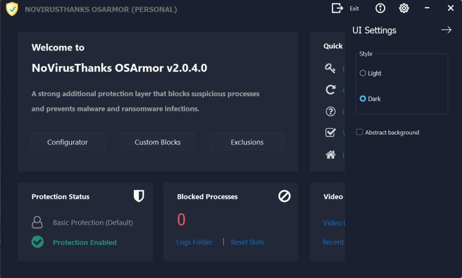Click the key icon in Quick panel
Screen dimensions: 462x278
click(x=330, y=69)
